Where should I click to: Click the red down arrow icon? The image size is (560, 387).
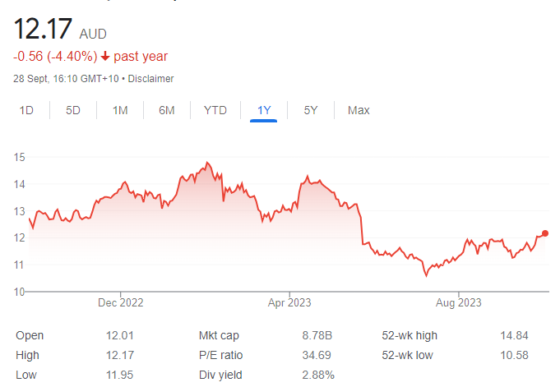[x=105, y=56]
